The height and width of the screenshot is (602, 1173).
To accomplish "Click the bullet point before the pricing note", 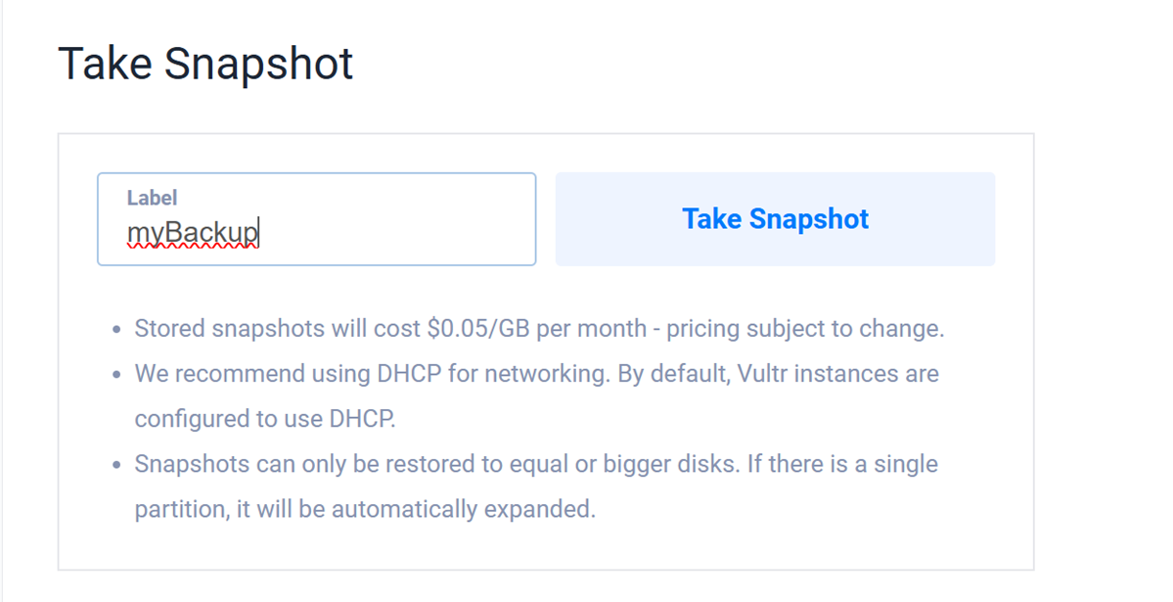I will [116, 330].
